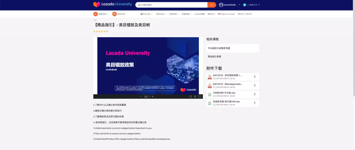Viewport: 355px width, 150px height.
Task: Go to next slide in viewer
Action: [153, 96]
